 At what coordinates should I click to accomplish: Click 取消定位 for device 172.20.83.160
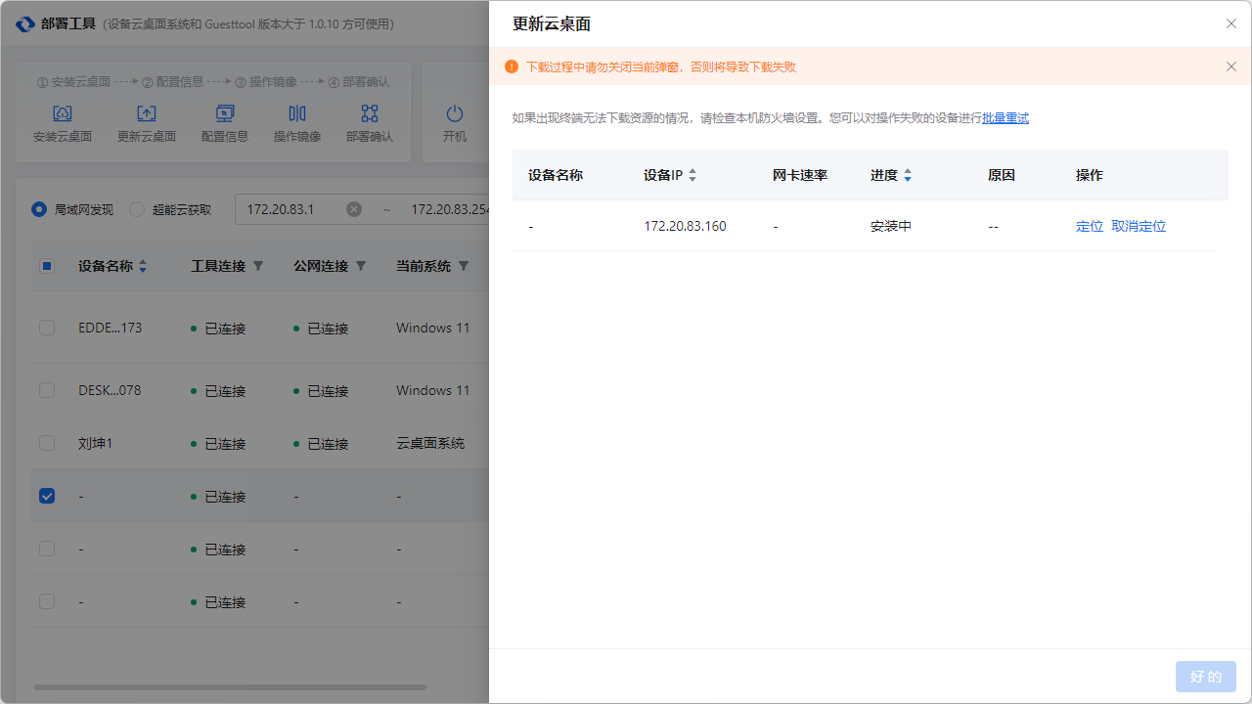(1139, 226)
